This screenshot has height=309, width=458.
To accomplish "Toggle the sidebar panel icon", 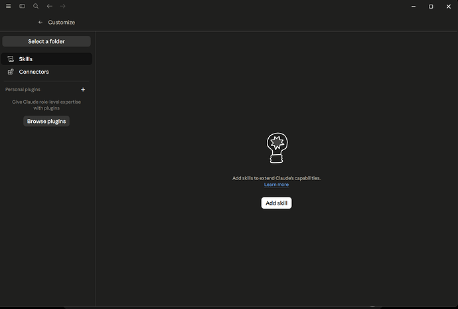I will (22, 6).
